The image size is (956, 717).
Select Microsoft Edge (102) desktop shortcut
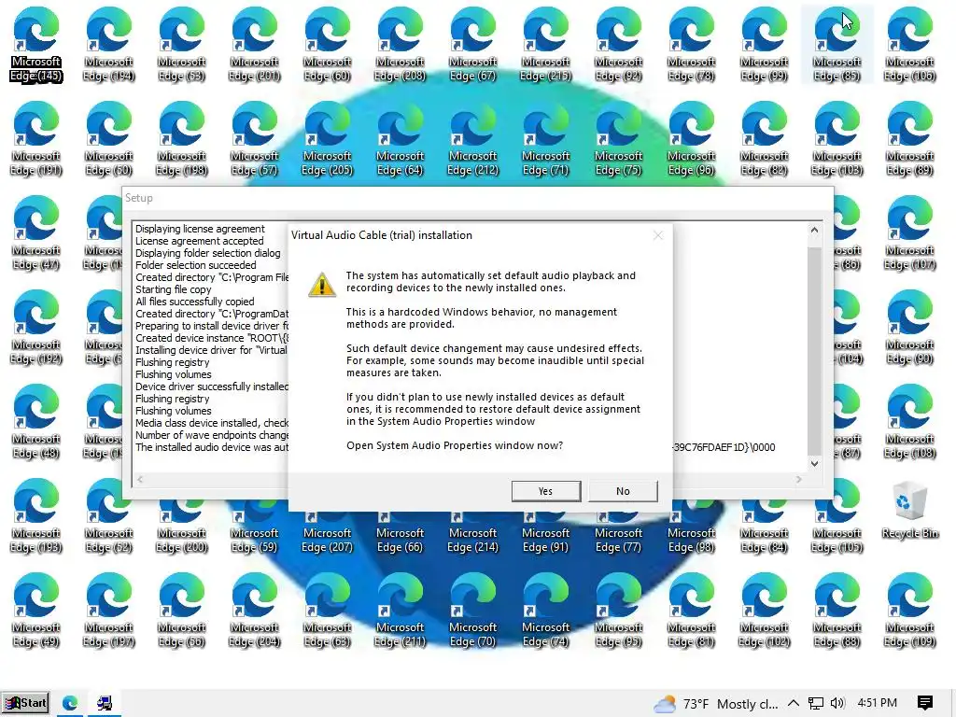(765, 611)
